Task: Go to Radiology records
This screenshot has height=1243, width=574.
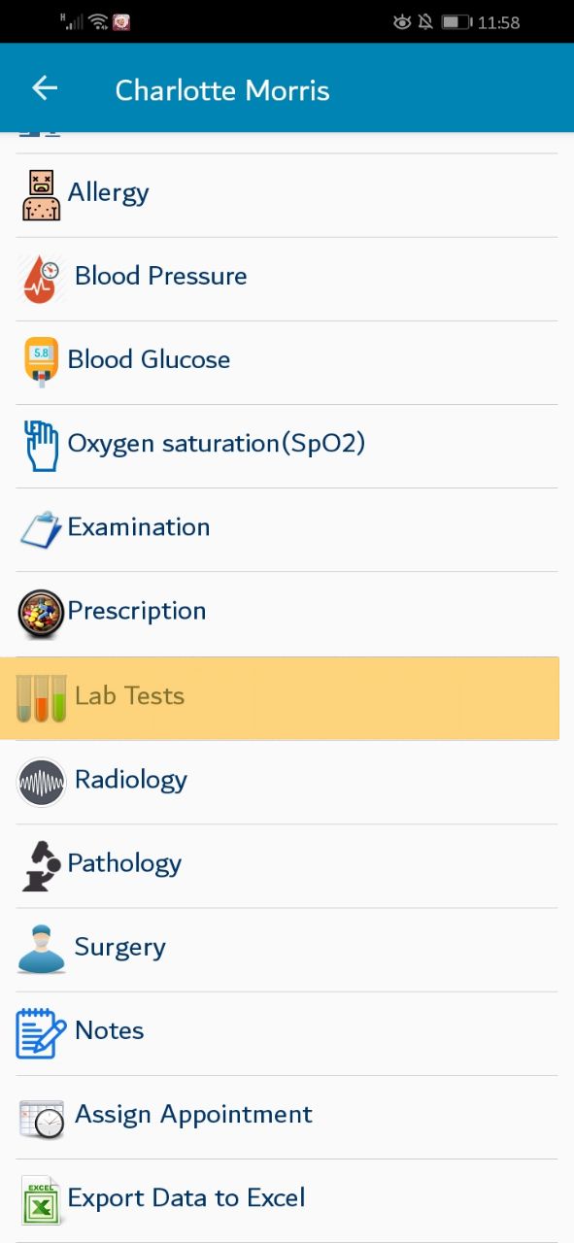Action: click(287, 782)
